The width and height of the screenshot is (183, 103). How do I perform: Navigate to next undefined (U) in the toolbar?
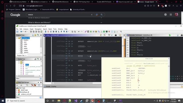[56, 32]
